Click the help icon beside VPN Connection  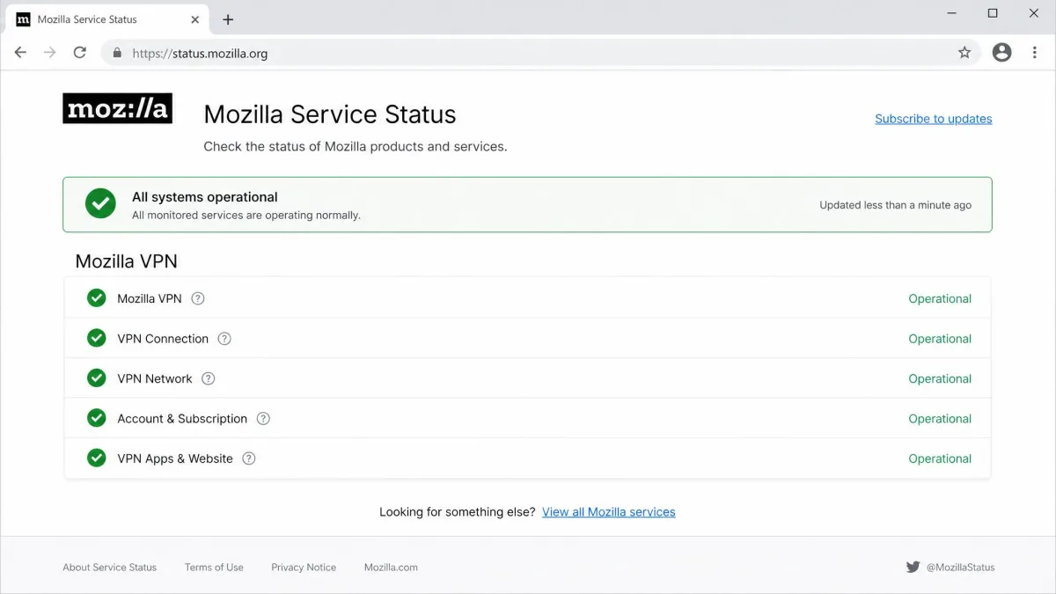(224, 339)
